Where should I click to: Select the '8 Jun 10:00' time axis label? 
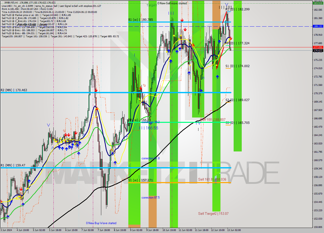(x=120, y=230)
